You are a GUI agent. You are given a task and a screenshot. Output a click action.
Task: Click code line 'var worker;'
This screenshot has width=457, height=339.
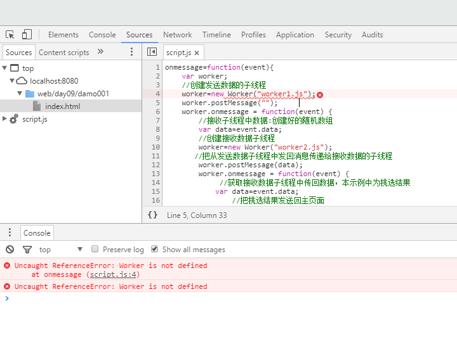(x=204, y=76)
